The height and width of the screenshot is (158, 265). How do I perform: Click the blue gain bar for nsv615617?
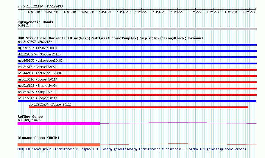(137, 101)
